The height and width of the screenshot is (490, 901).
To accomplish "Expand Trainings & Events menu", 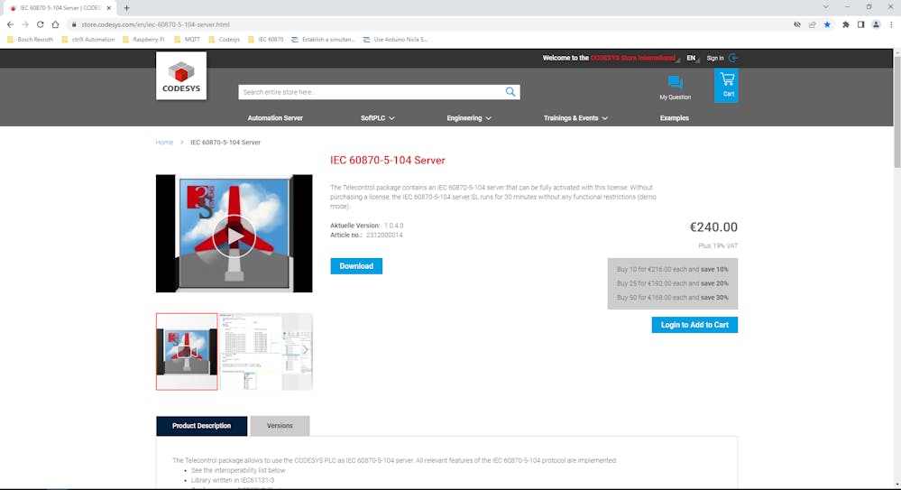I will (575, 118).
